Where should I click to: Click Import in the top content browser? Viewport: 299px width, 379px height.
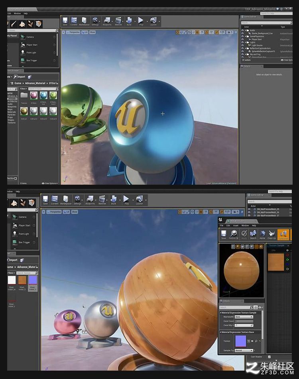[19, 77]
